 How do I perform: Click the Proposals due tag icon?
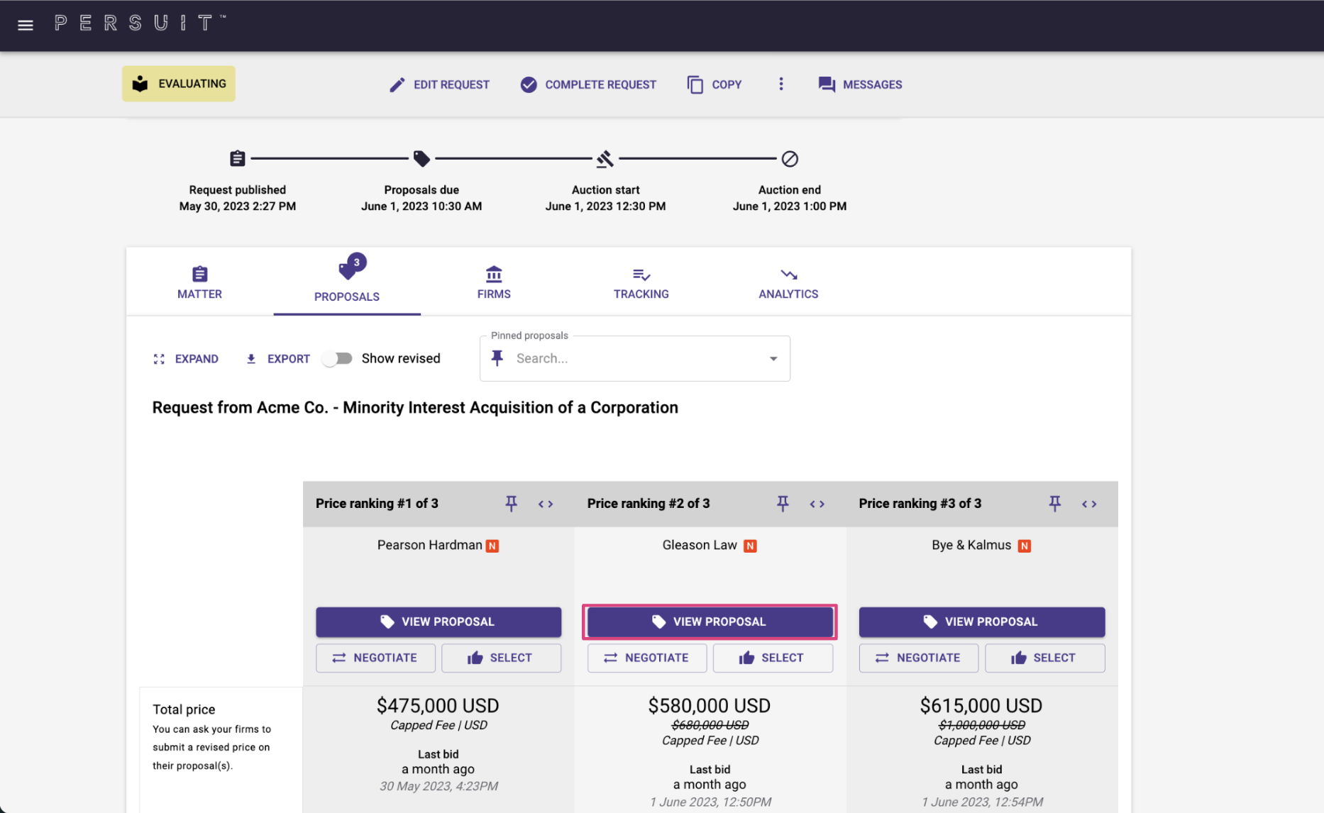(421, 158)
